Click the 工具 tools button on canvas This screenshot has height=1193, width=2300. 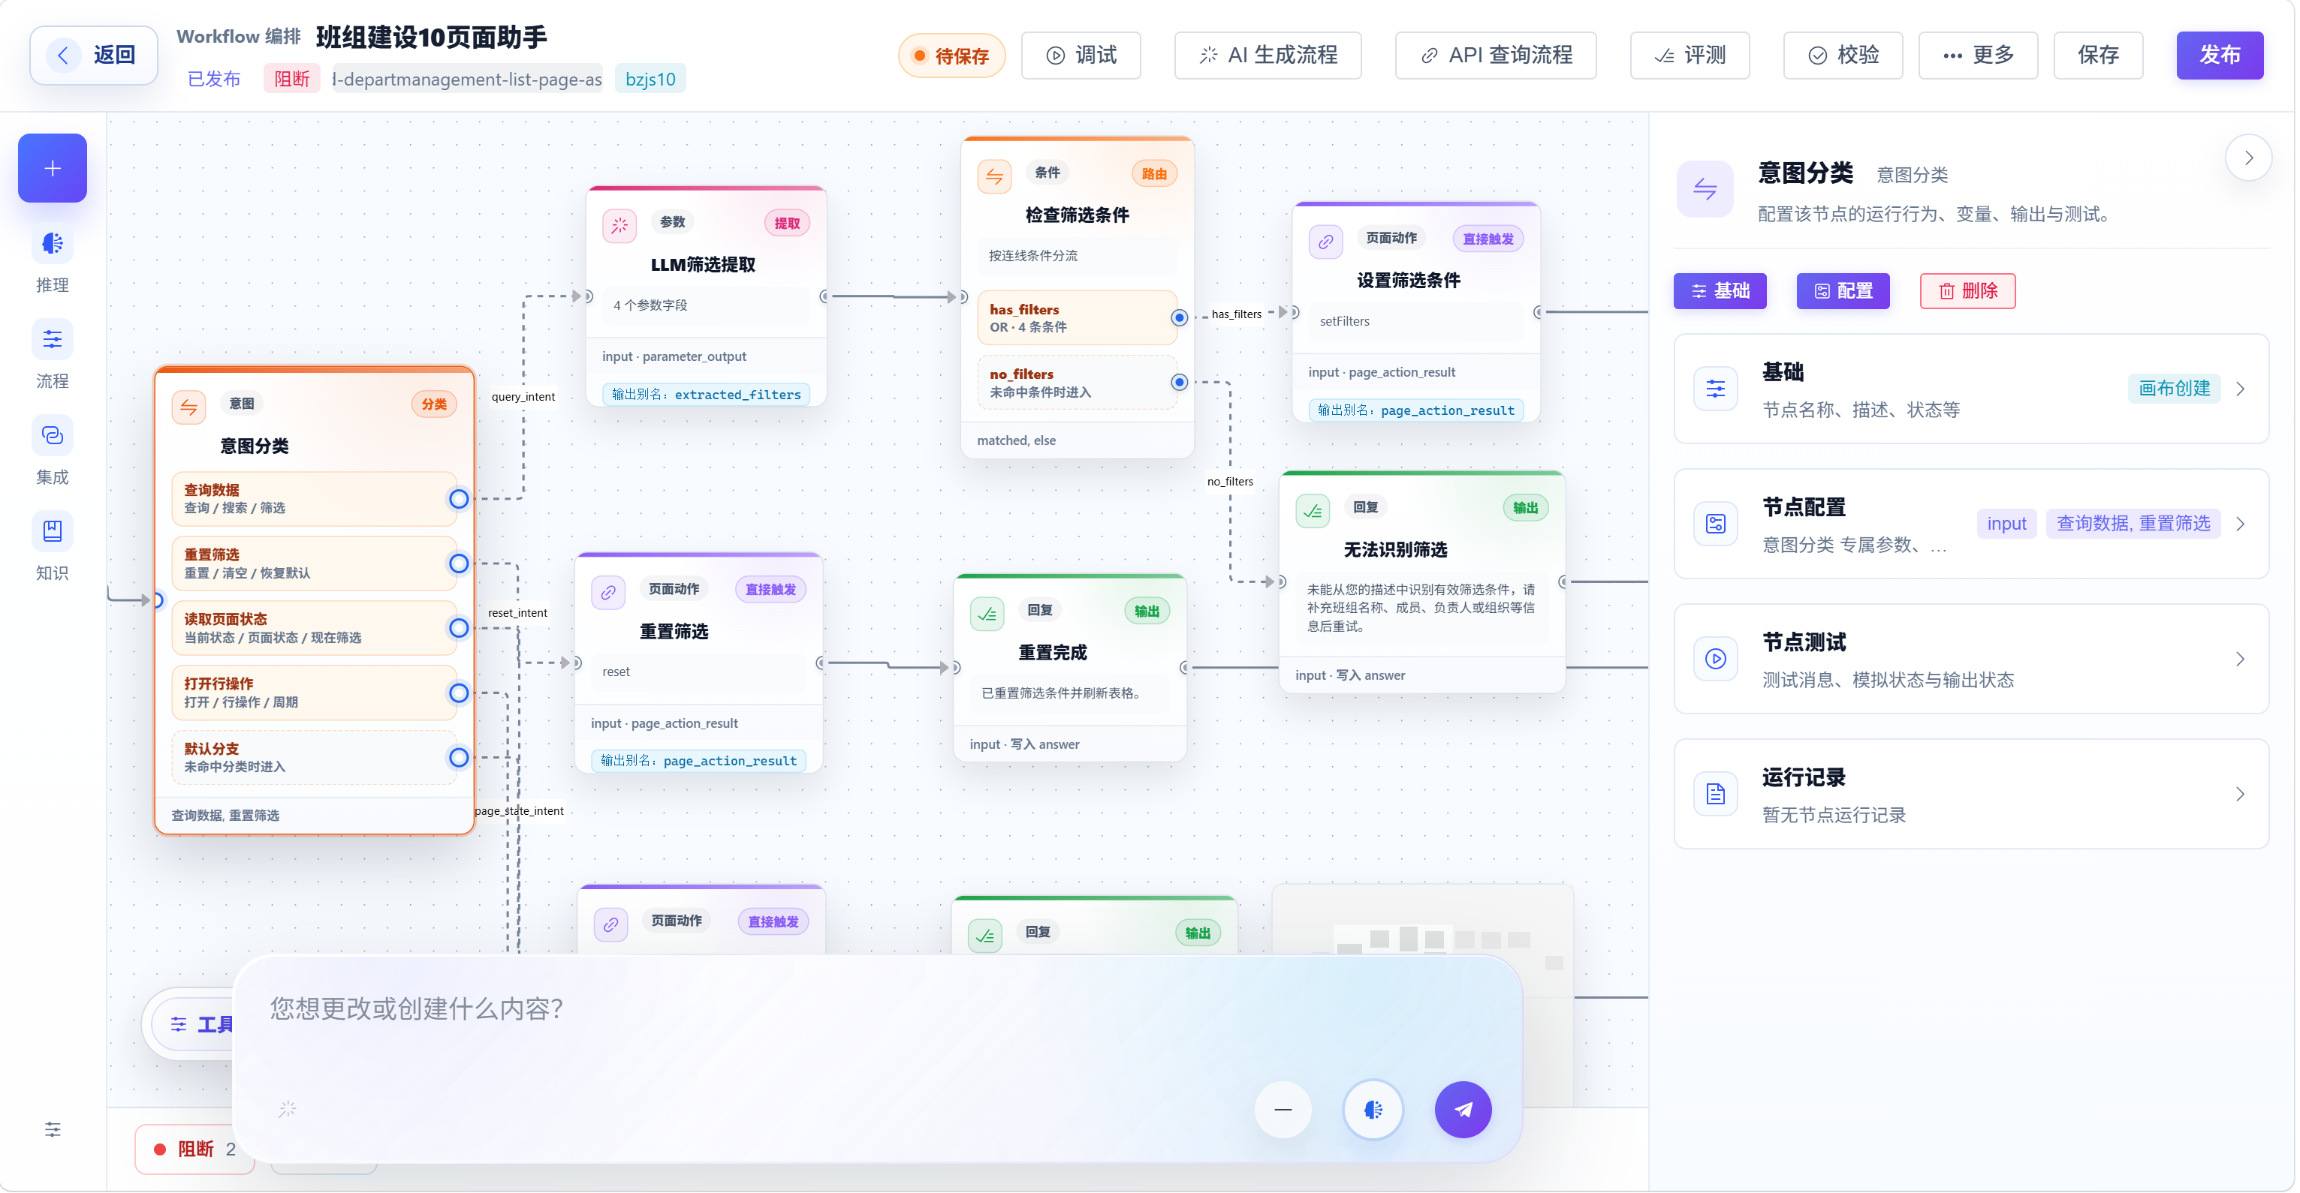194,1024
